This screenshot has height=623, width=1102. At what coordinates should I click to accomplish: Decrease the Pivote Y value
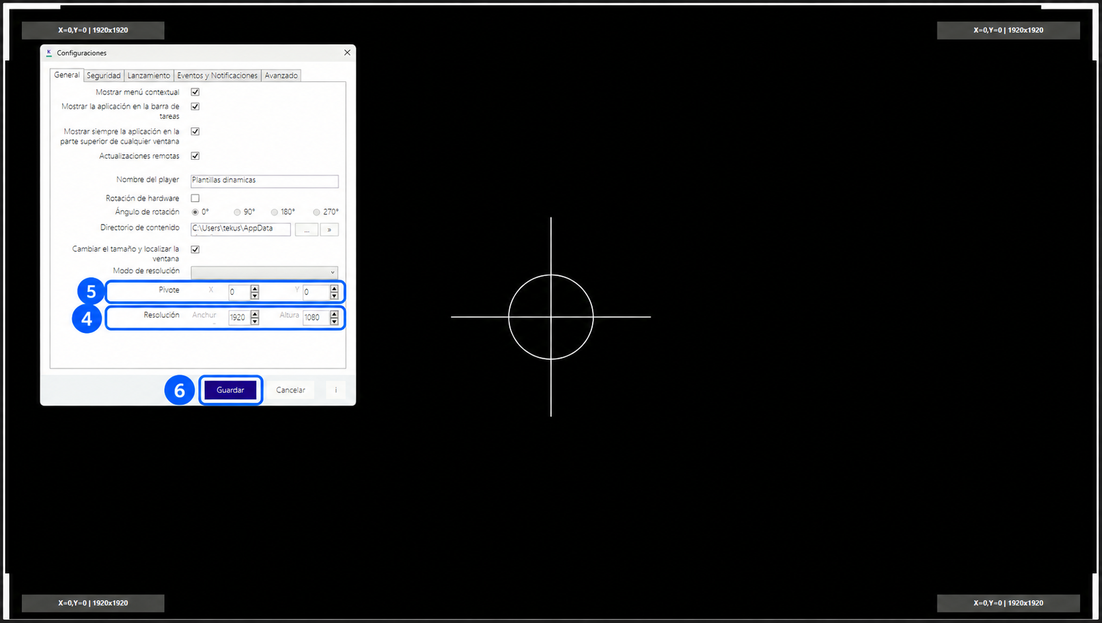[334, 295]
